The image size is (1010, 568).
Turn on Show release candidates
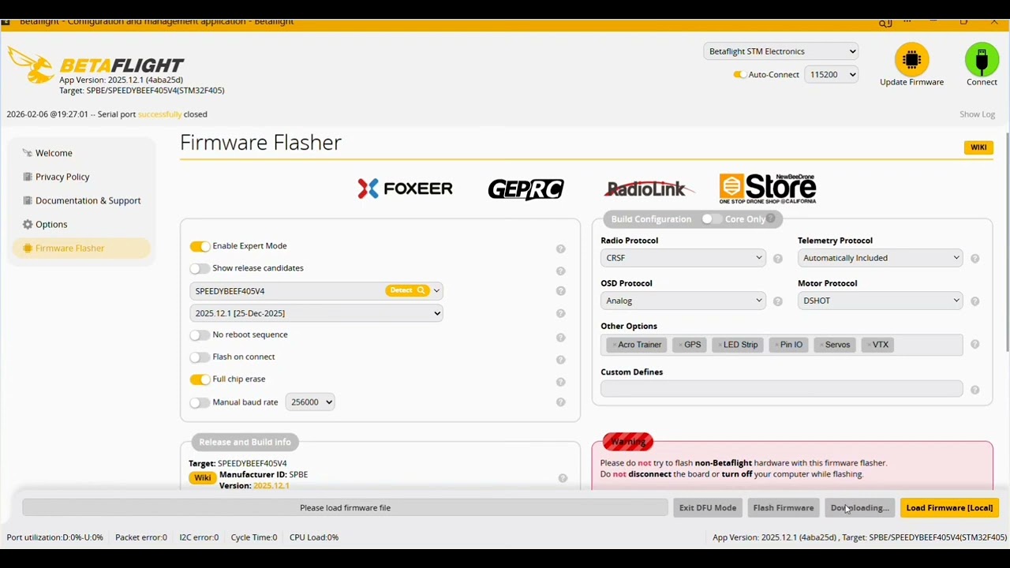click(200, 268)
